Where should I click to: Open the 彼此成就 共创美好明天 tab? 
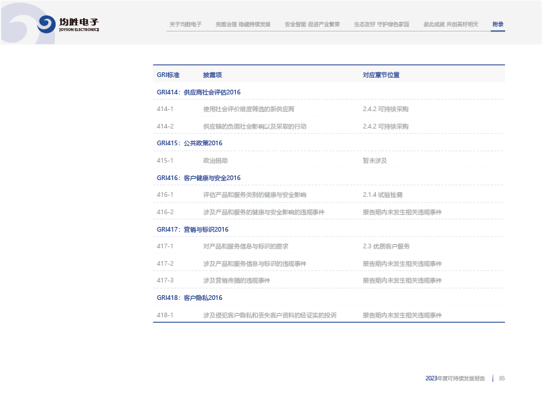(450, 24)
